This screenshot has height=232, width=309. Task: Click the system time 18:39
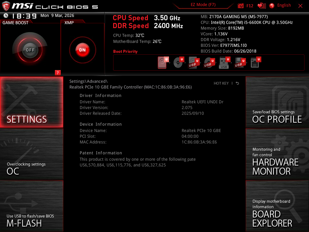24,16
